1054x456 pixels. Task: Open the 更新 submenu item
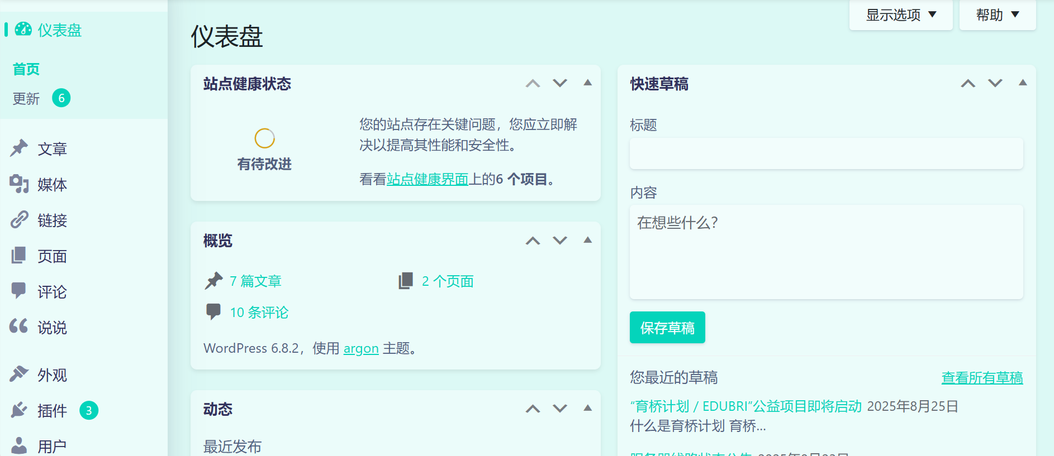[x=26, y=99]
